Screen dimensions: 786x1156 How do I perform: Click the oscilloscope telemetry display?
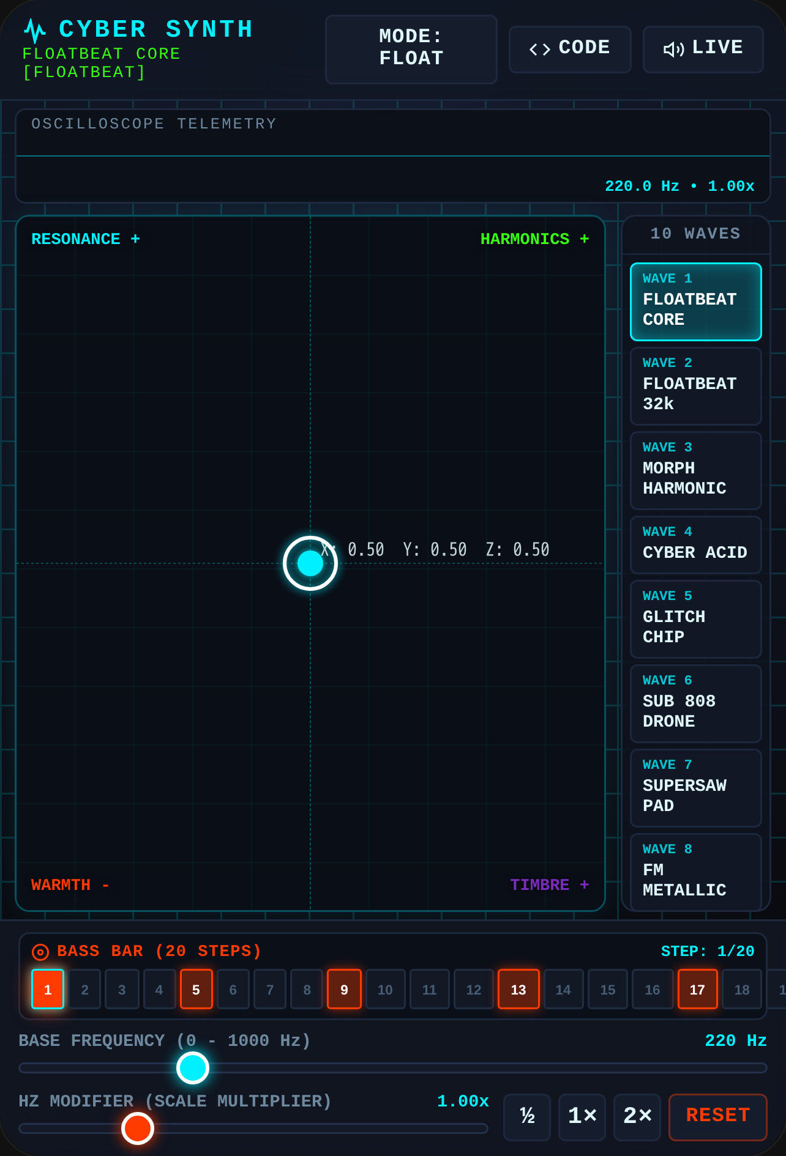(393, 156)
